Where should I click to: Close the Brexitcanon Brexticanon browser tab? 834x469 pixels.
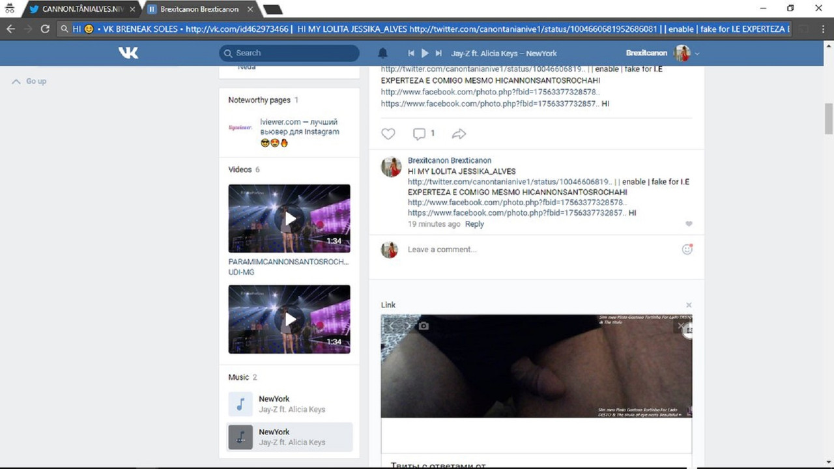click(250, 9)
